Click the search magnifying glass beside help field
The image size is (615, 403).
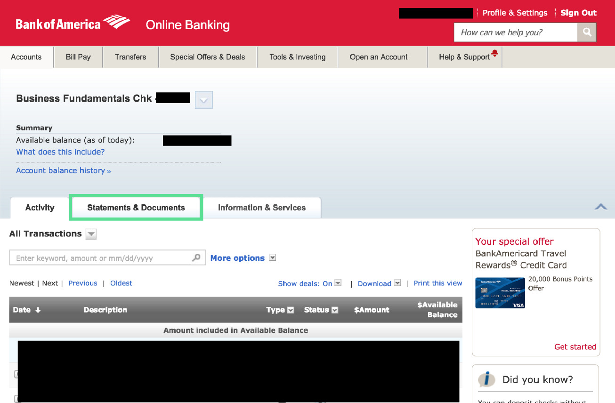coord(587,32)
